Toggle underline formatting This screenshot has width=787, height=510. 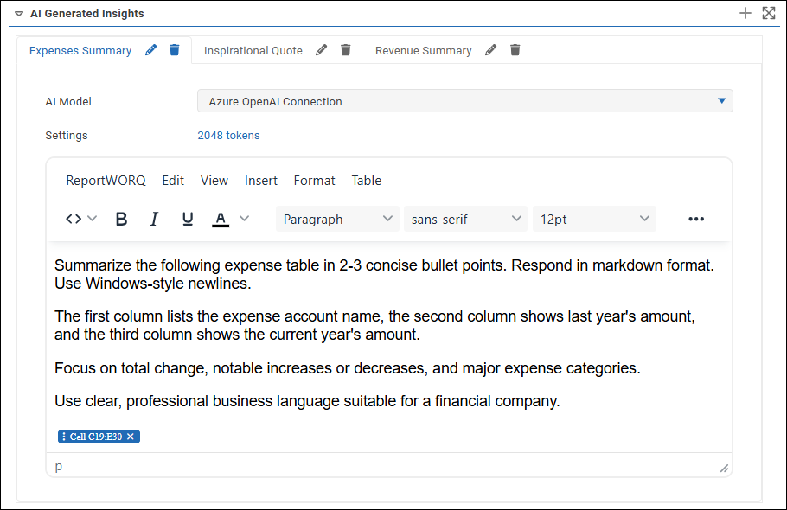[x=188, y=220]
